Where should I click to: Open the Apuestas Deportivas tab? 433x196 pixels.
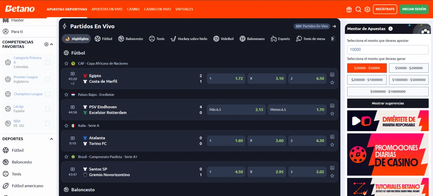pyautogui.click(x=67, y=9)
